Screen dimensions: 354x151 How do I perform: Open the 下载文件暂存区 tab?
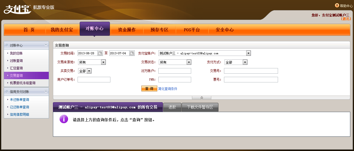tap(200, 107)
